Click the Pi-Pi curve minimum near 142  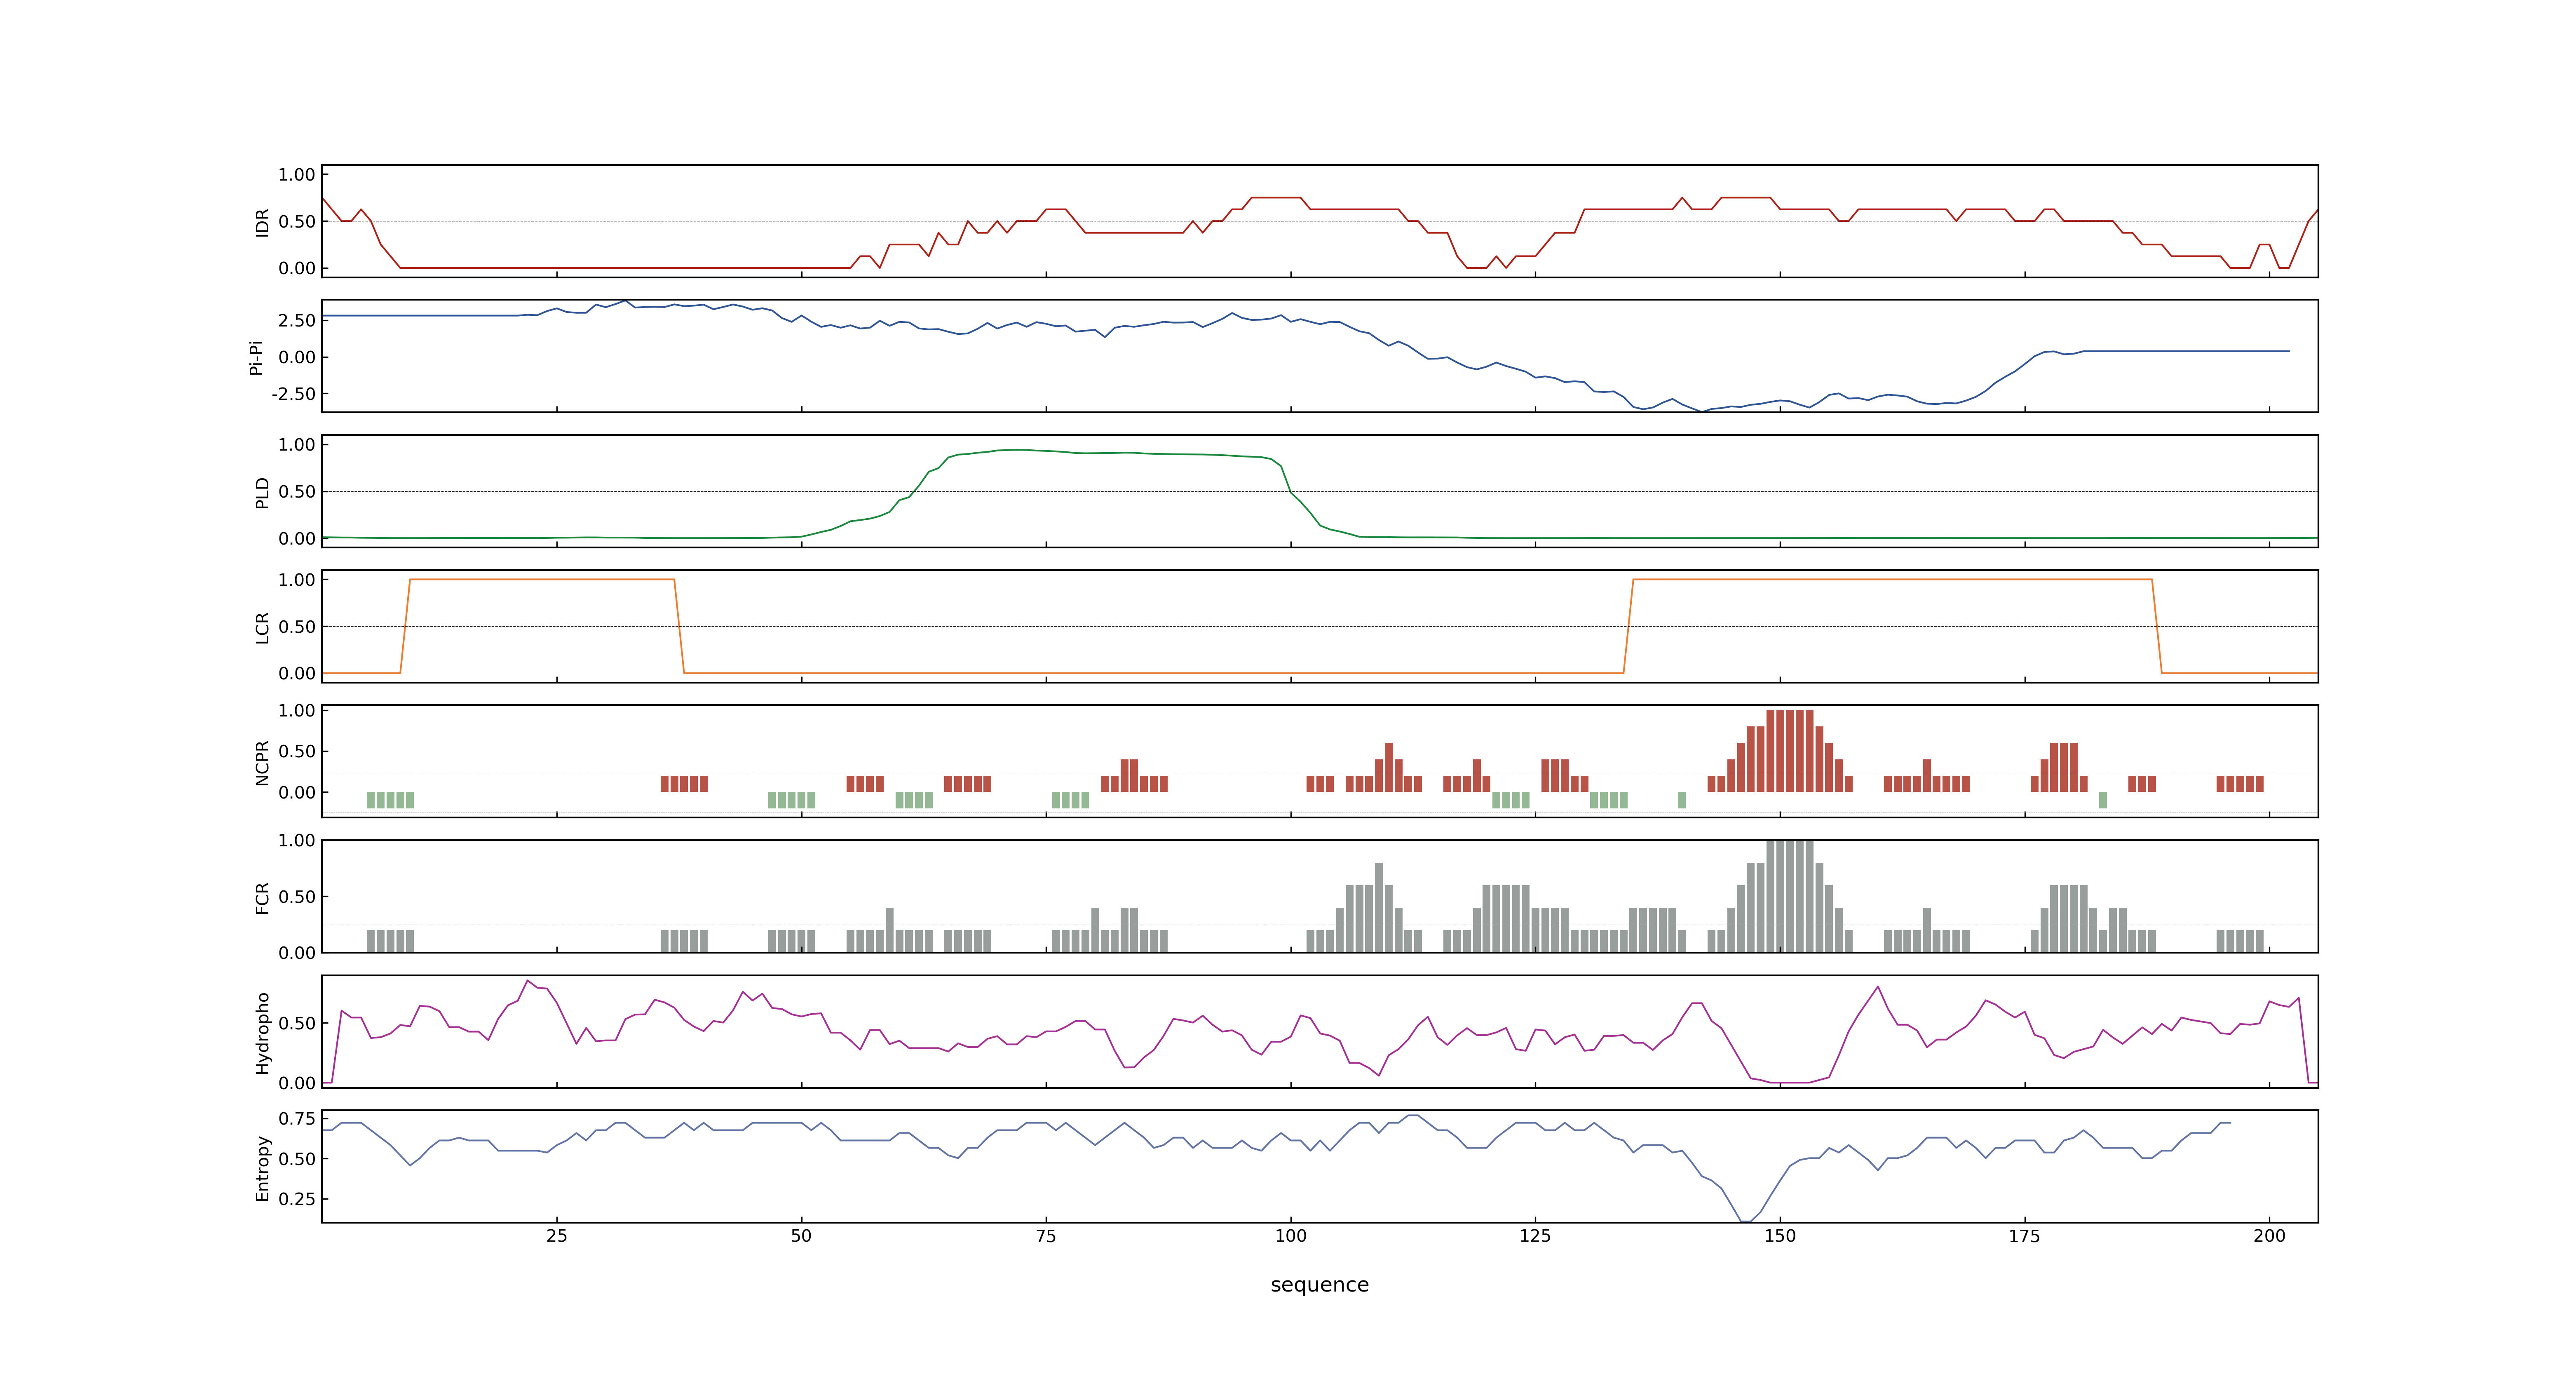(x=1701, y=410)
